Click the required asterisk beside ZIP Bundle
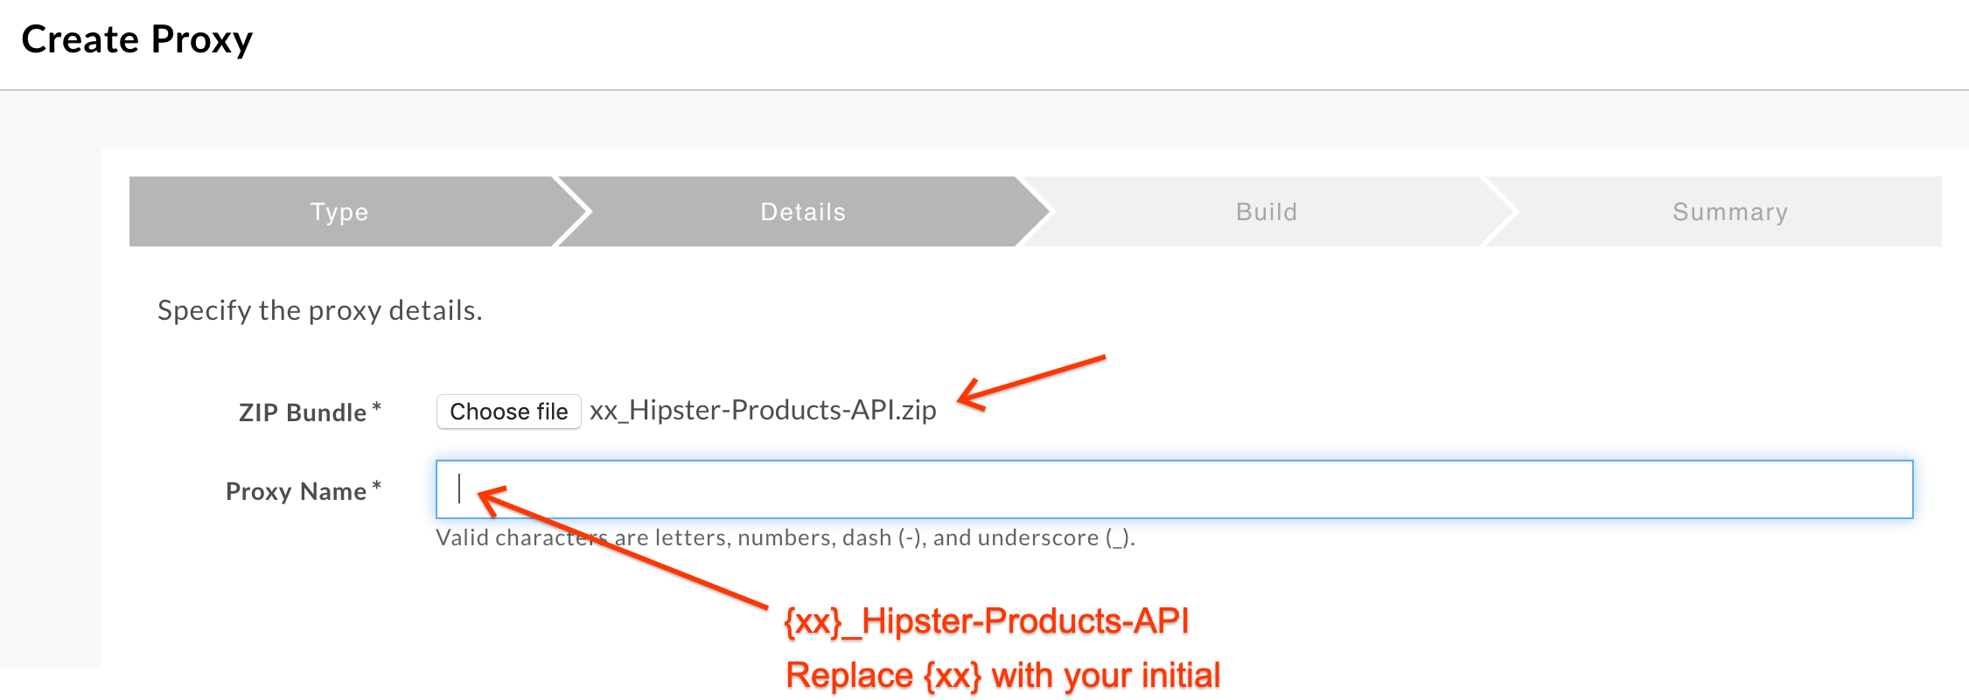Viewport: 1969px width, 700px height. [x=377, y=406]
